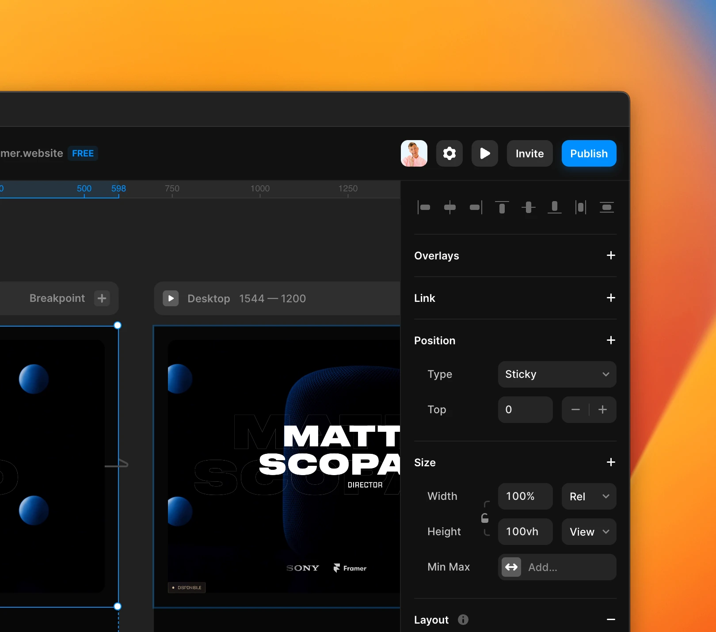The image size is (716, 632).
Task: Open the Layout info icon
Action: point(463,620)
